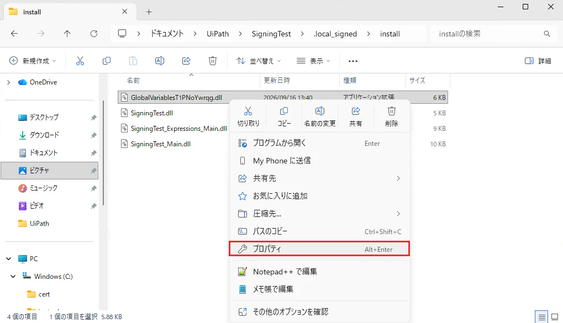Image resolution: width=563 pixels, height=323 pixels.
Task: Click the toolbar scissors cut icon
Action: tap(80, 61)
